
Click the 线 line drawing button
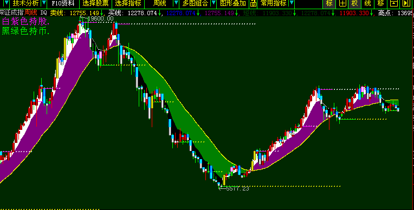pyautogui.click(x=367, y=4)
